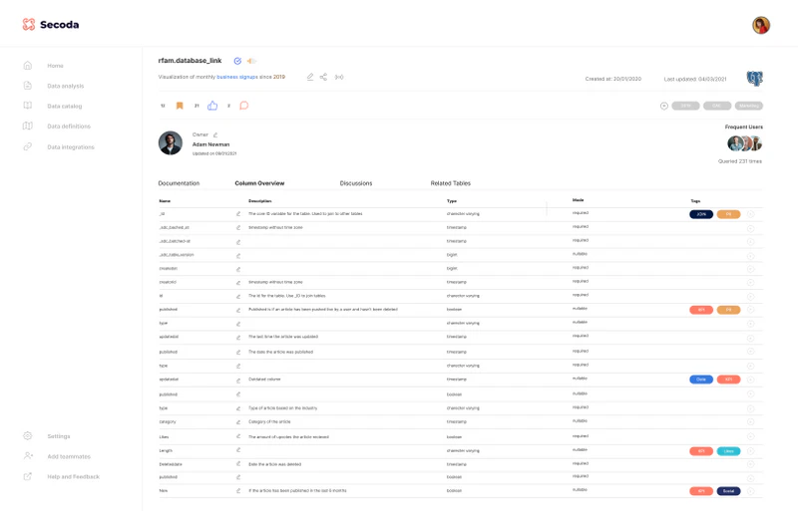Click the share icon beside description
798x511 pixels.
tap(323, 77)
